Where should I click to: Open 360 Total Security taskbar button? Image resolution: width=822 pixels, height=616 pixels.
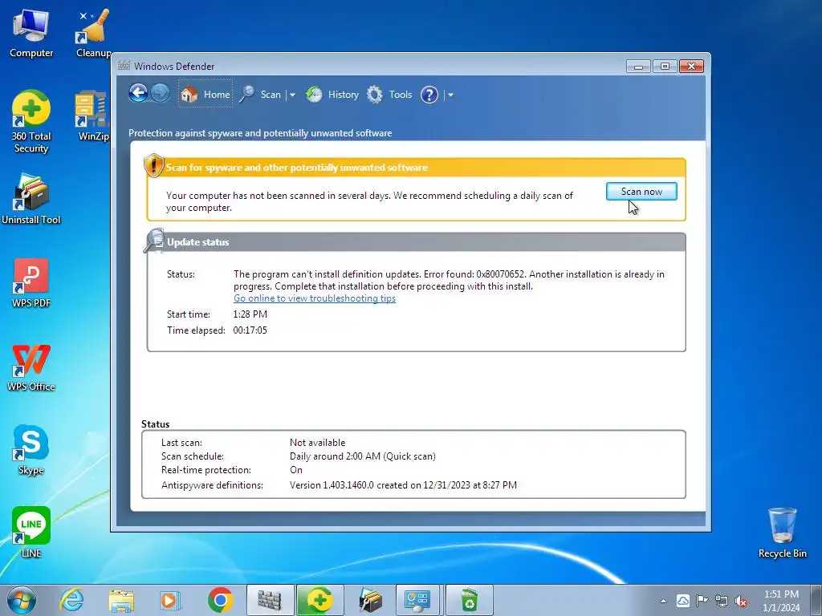tap(319, 600)
